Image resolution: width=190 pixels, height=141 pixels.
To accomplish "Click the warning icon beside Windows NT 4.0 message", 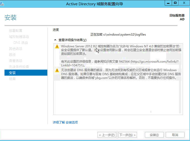I will 57,46.
